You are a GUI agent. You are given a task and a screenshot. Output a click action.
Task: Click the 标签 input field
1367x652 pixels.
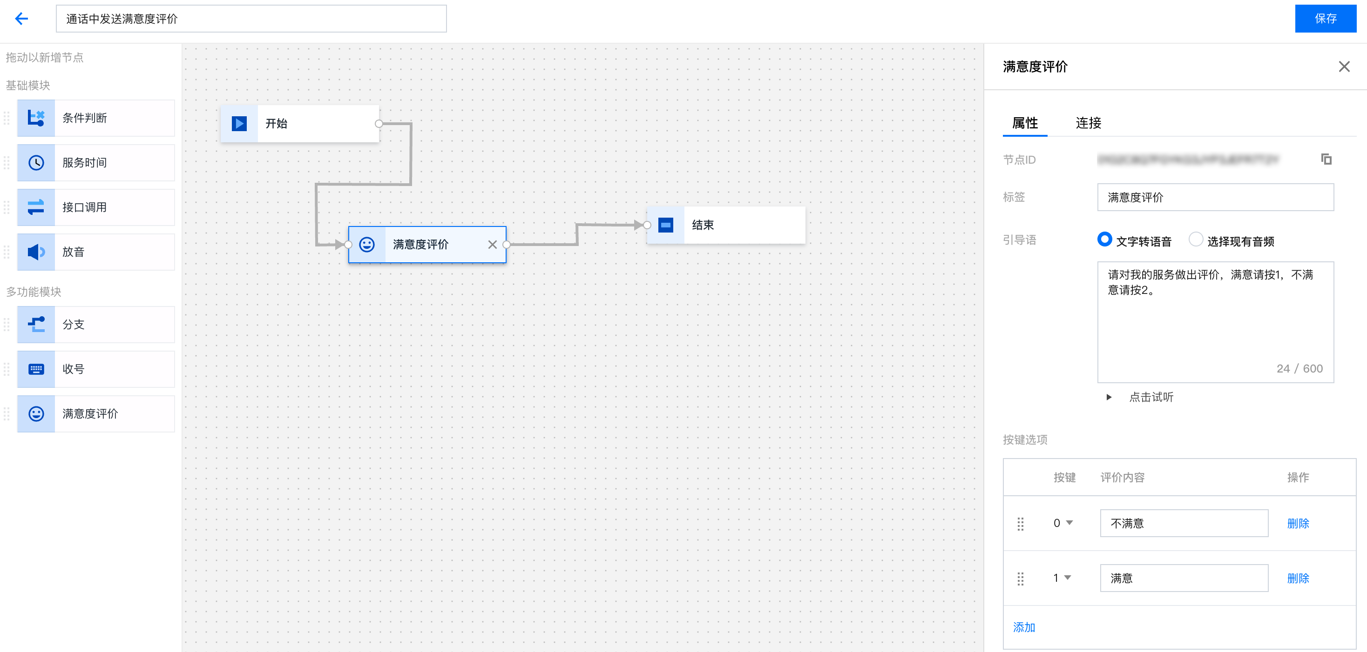coord(1215,197)
